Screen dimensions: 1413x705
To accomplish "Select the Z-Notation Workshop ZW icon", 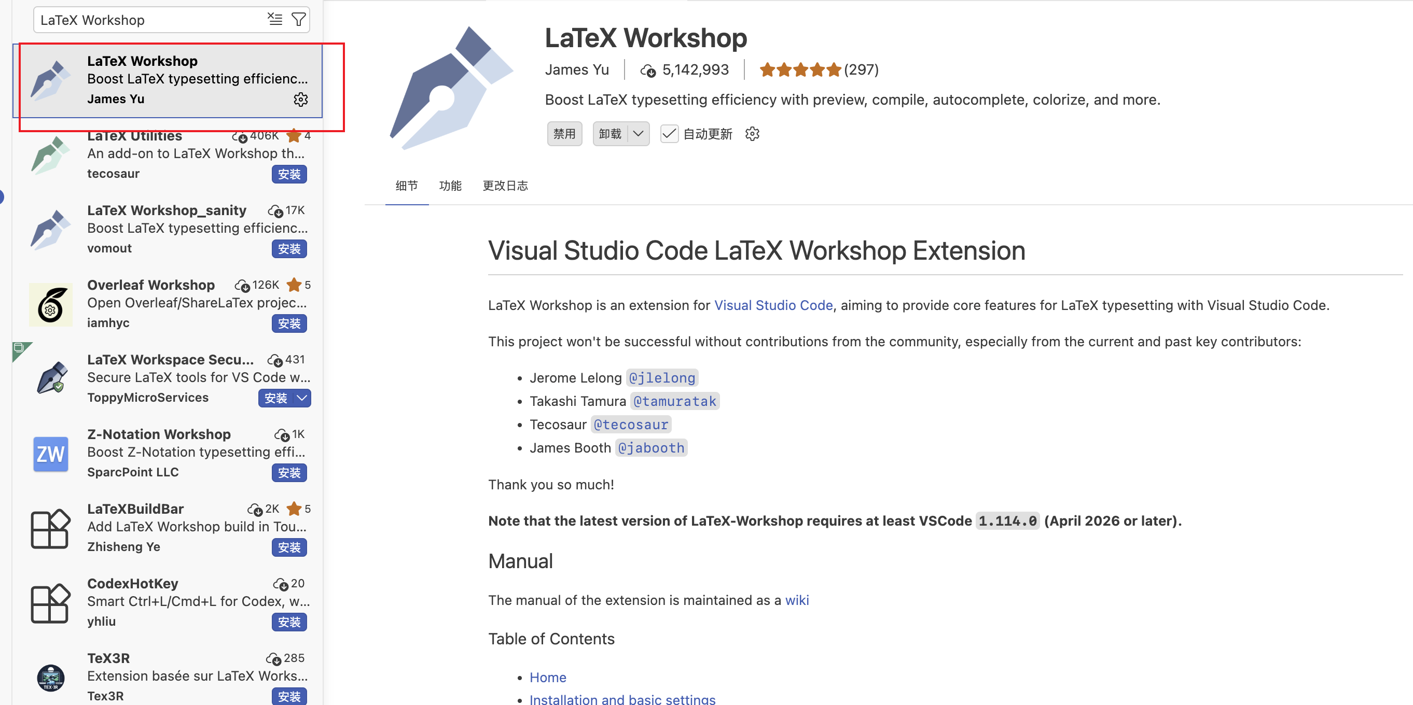I will [x=50, y=454].
